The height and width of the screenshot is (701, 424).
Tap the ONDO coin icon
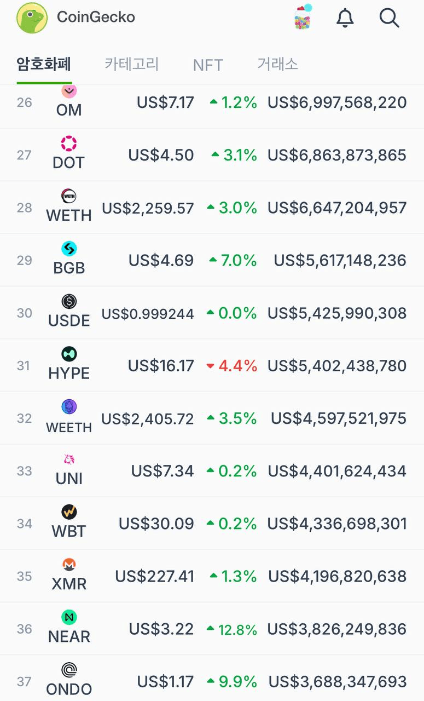(x=69, y=670)
